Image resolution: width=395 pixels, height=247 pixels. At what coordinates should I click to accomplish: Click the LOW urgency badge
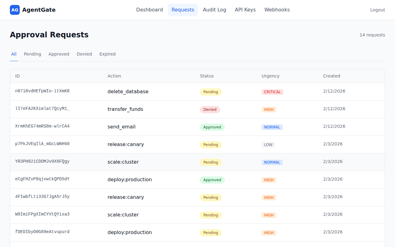pyautogui.click(x=268, y=145)
